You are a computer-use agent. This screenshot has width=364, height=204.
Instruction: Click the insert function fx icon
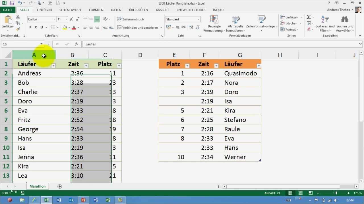76,44
